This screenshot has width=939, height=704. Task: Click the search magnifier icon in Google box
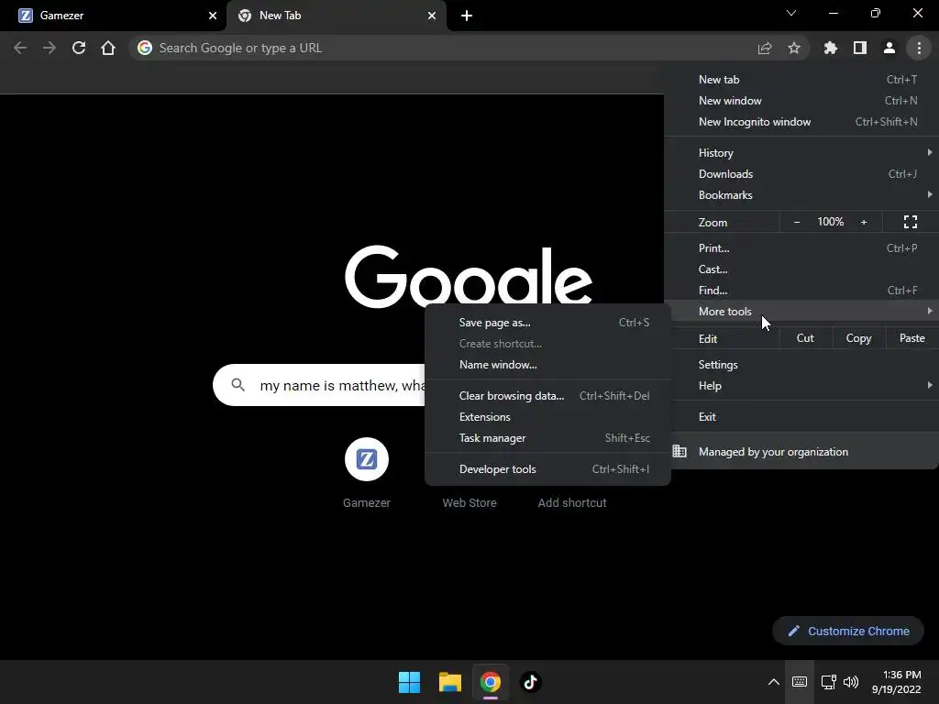click(x=238, y=385)
